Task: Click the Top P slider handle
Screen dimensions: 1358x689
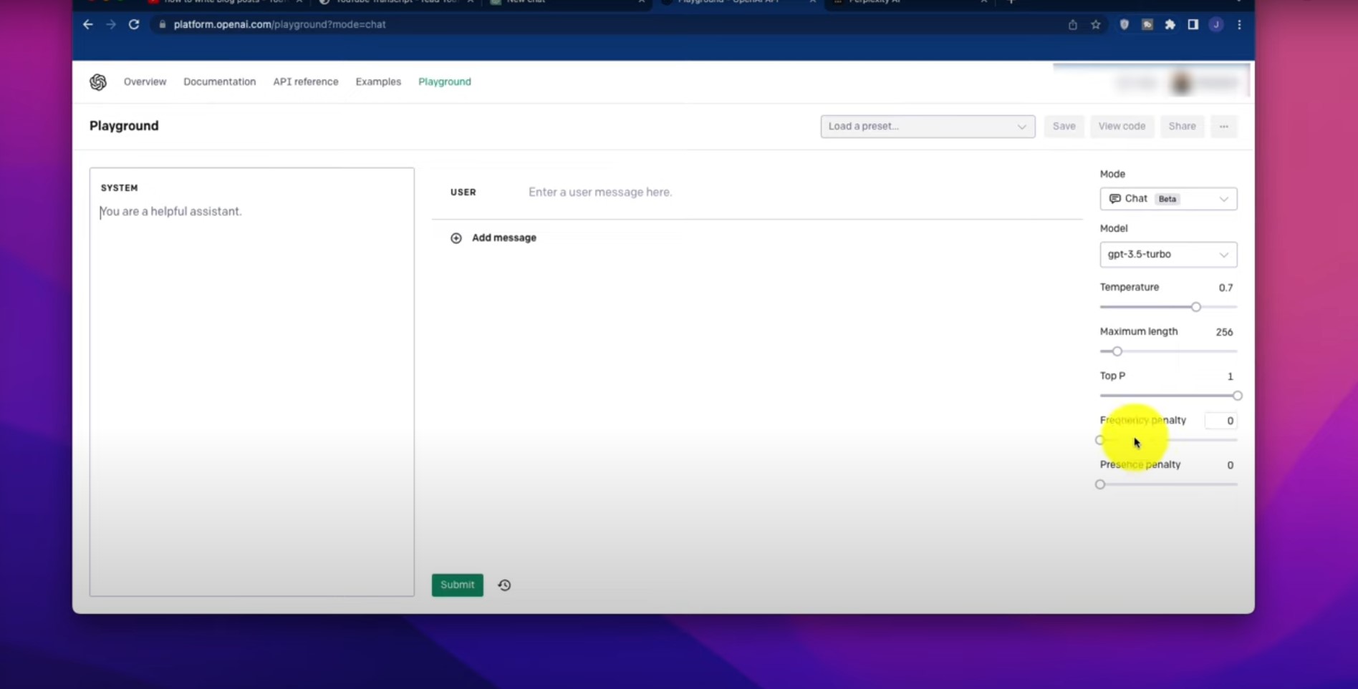Action: click(x=1237, y=396)
